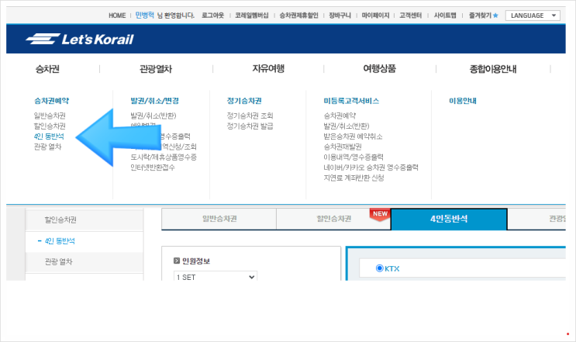Click the 정기승차권 submenu heading
The height and width of the screenshot is (342, 576).
click(244, 101)
